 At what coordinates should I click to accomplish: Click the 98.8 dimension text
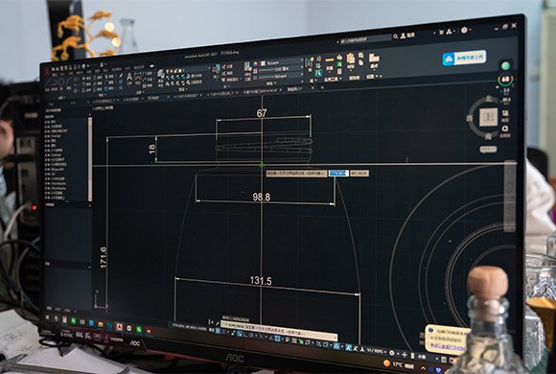click(x=262, y=197)
